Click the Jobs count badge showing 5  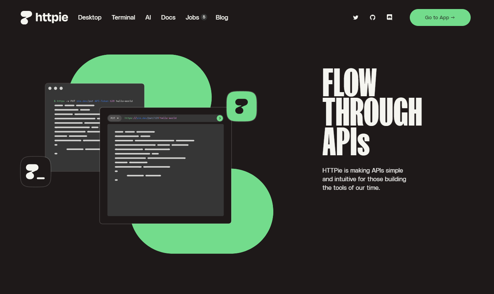(204, 17)
